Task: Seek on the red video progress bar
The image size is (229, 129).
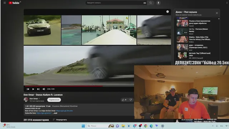Action: pos(79,86)
